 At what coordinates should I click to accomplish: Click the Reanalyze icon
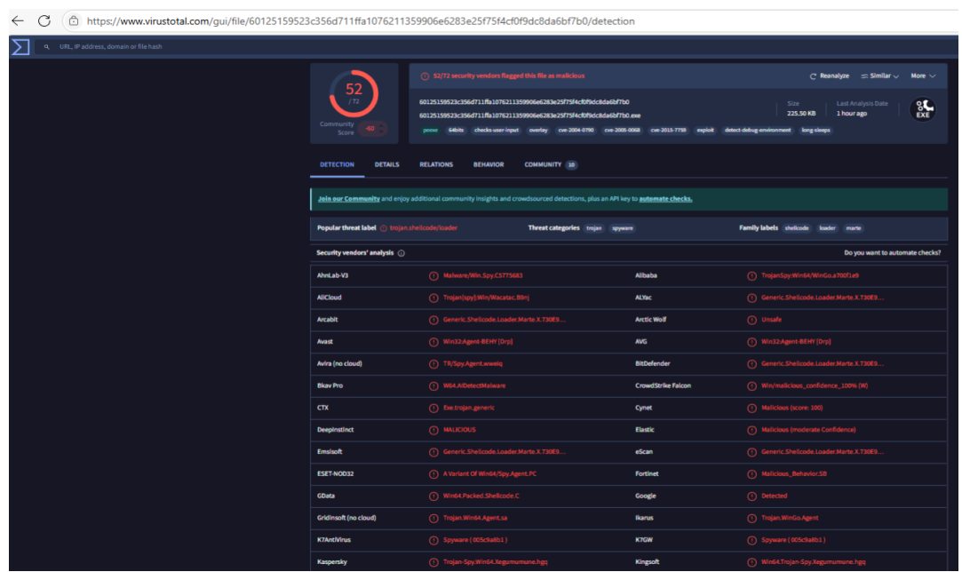tap(813, 75)
